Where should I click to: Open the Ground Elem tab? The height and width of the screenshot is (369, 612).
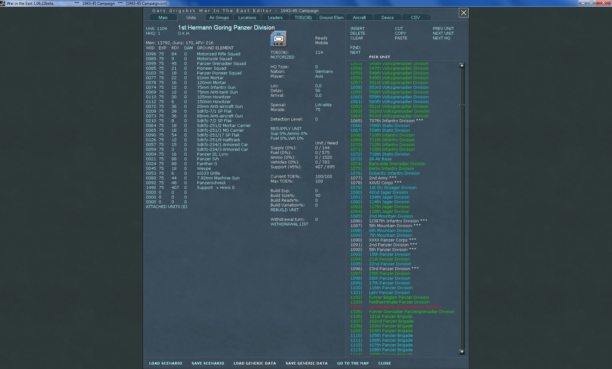(x=331, y=18)
